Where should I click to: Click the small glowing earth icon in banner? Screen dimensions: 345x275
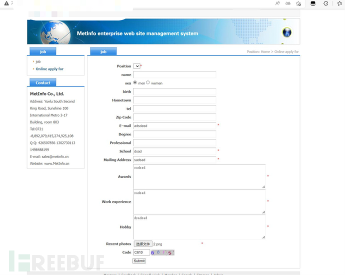click(286, 32)
